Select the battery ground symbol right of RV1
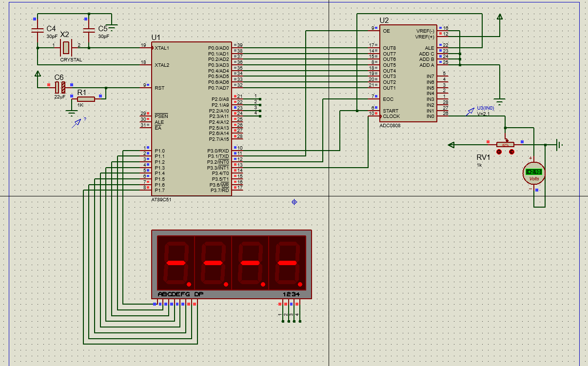The height and width of the screenshot is (366, 588). [559, 145]
